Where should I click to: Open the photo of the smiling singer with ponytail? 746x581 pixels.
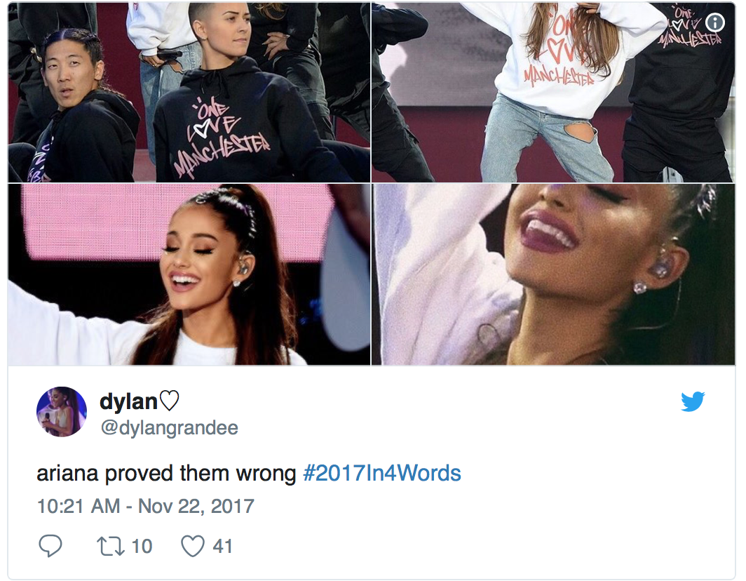(x=189, y=275)
